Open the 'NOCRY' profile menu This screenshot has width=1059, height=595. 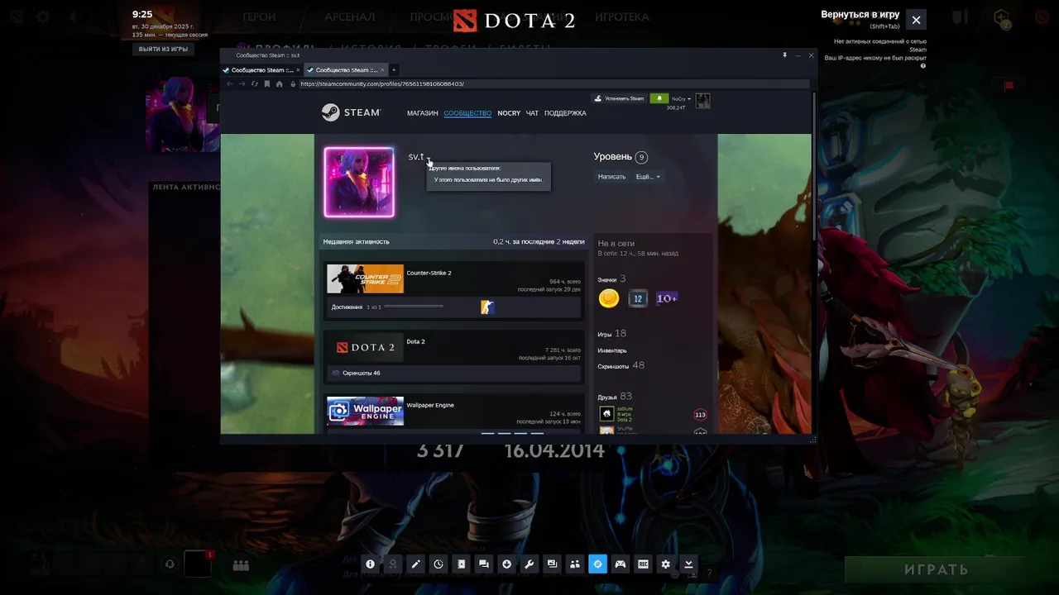[x=509, y=113]
